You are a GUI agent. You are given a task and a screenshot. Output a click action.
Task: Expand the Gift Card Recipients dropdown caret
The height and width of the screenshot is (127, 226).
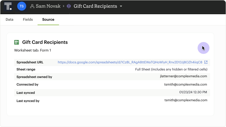tap(121, 6)
